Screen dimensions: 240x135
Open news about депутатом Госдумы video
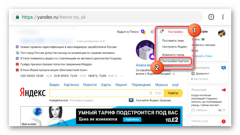point(71,59)
